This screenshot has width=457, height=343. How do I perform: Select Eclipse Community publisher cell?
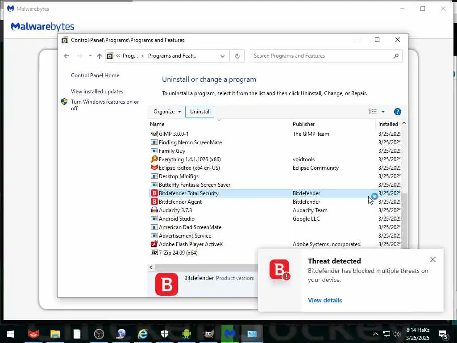316,168
